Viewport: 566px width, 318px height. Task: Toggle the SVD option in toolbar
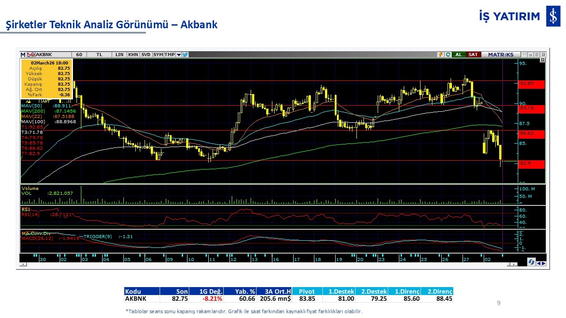145,55
